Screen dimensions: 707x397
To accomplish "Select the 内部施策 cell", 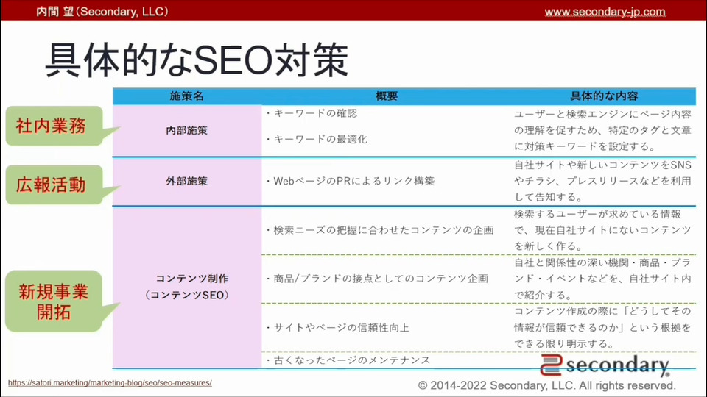I will pos(186,131).
